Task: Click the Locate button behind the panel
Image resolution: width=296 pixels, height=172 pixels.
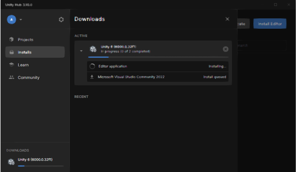Action: point(243,24)
